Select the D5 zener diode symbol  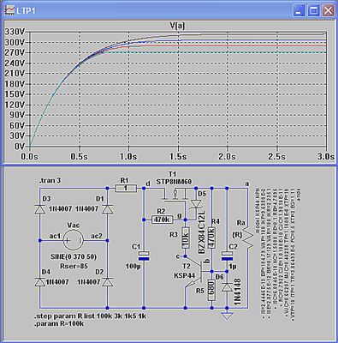pos(196,205)
